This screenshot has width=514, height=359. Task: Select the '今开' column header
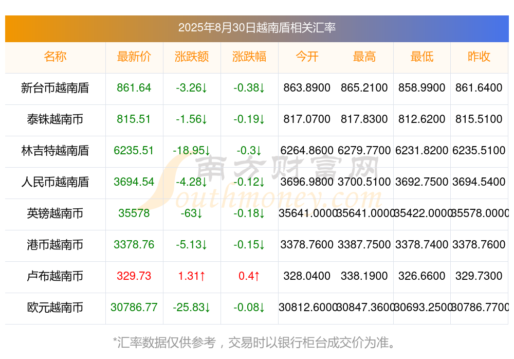tap(307, 57)
